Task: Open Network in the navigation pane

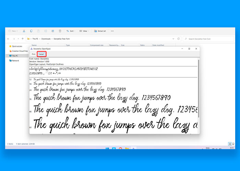Action: click(x=14, y=61)
